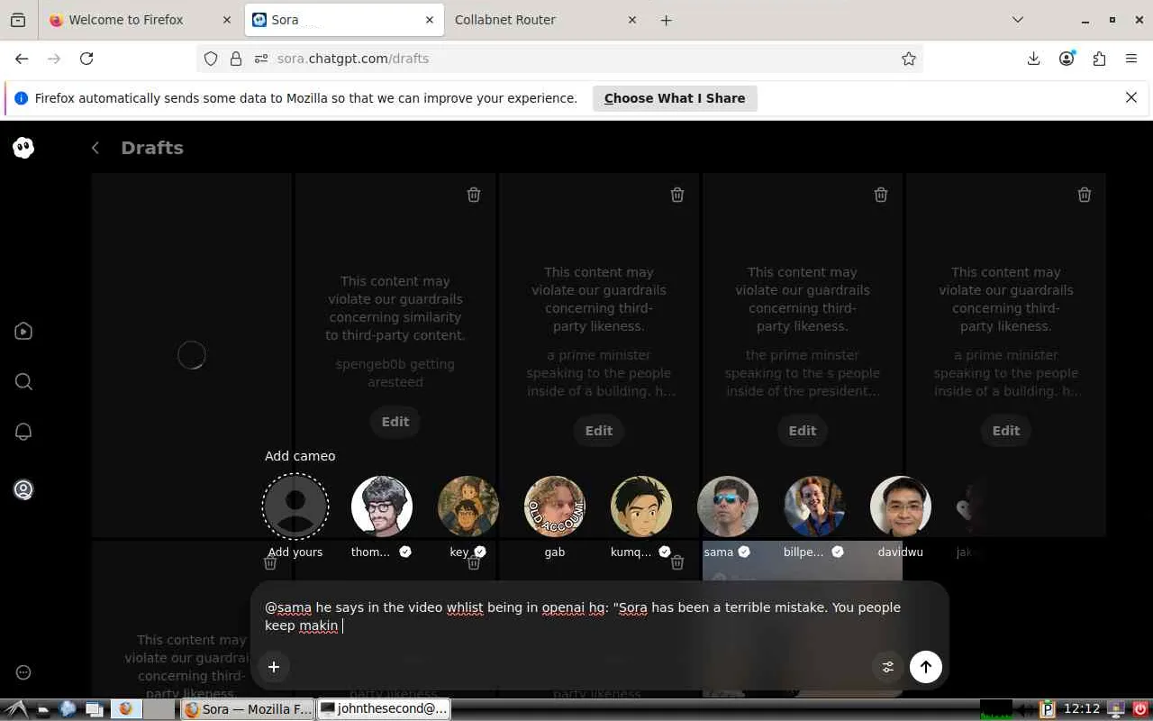Edit the 'the prime minster speaking' draft
The height and width of the screenshot is (721, 1153).
pos(803,431)
